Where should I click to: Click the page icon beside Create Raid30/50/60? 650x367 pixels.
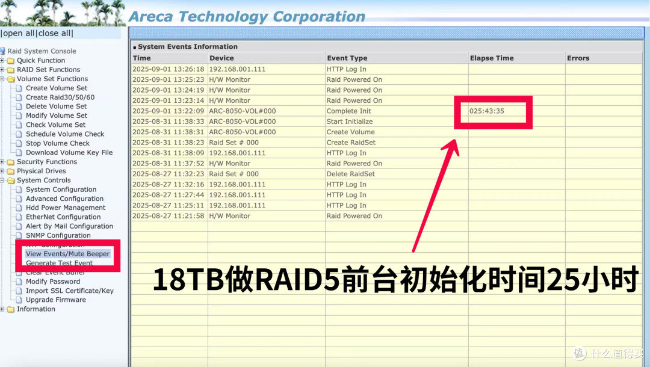coord(19,97)
